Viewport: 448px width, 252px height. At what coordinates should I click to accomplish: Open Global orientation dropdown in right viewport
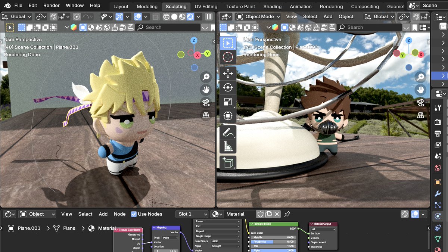[380, 16]
